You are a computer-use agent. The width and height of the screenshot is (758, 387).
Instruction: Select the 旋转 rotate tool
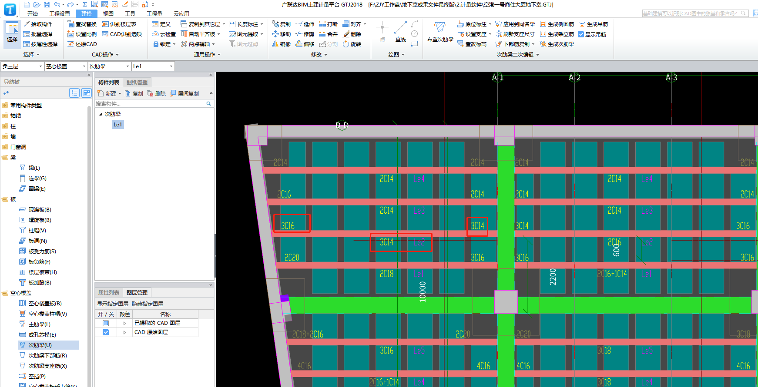pyautogui.click(x=352, y=44)
